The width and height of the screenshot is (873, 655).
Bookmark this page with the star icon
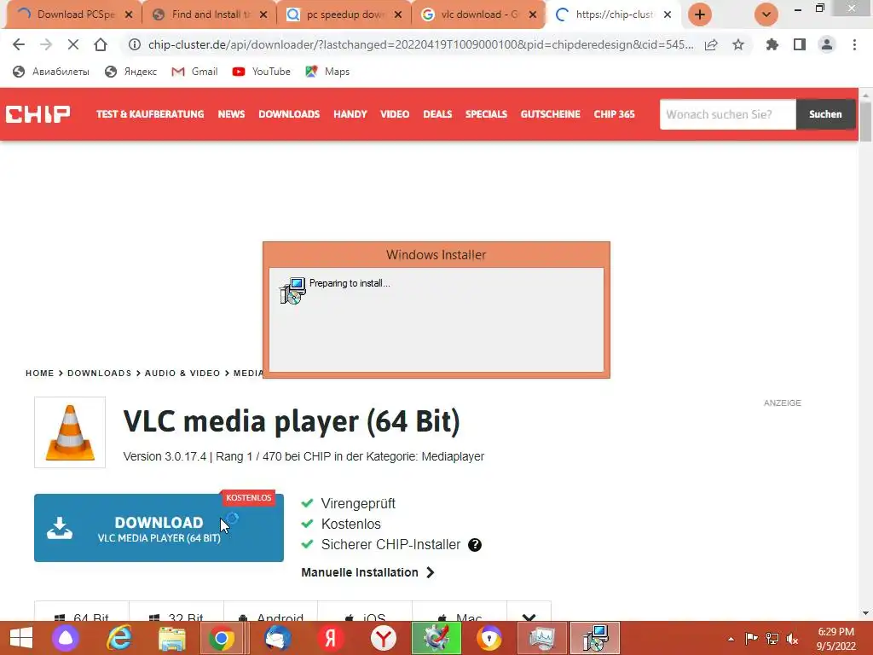pyautogui.click(x=738, y=44)
